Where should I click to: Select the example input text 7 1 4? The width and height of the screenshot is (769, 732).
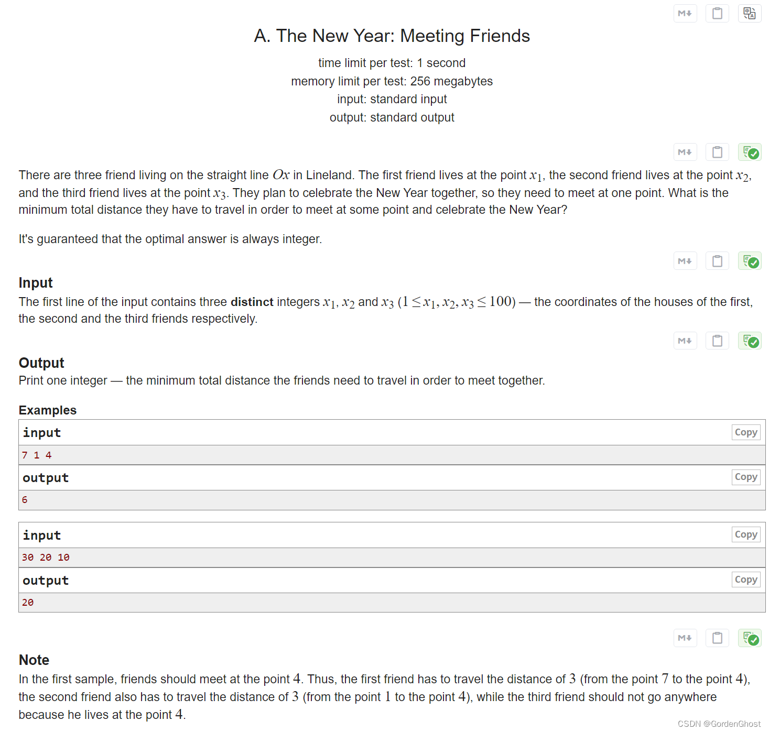coord(36,455)
